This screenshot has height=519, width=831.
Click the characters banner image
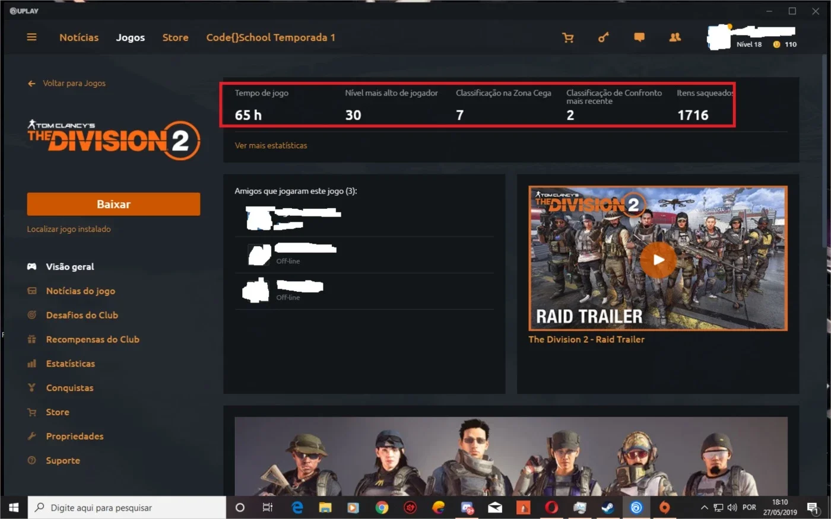point(511,456)
